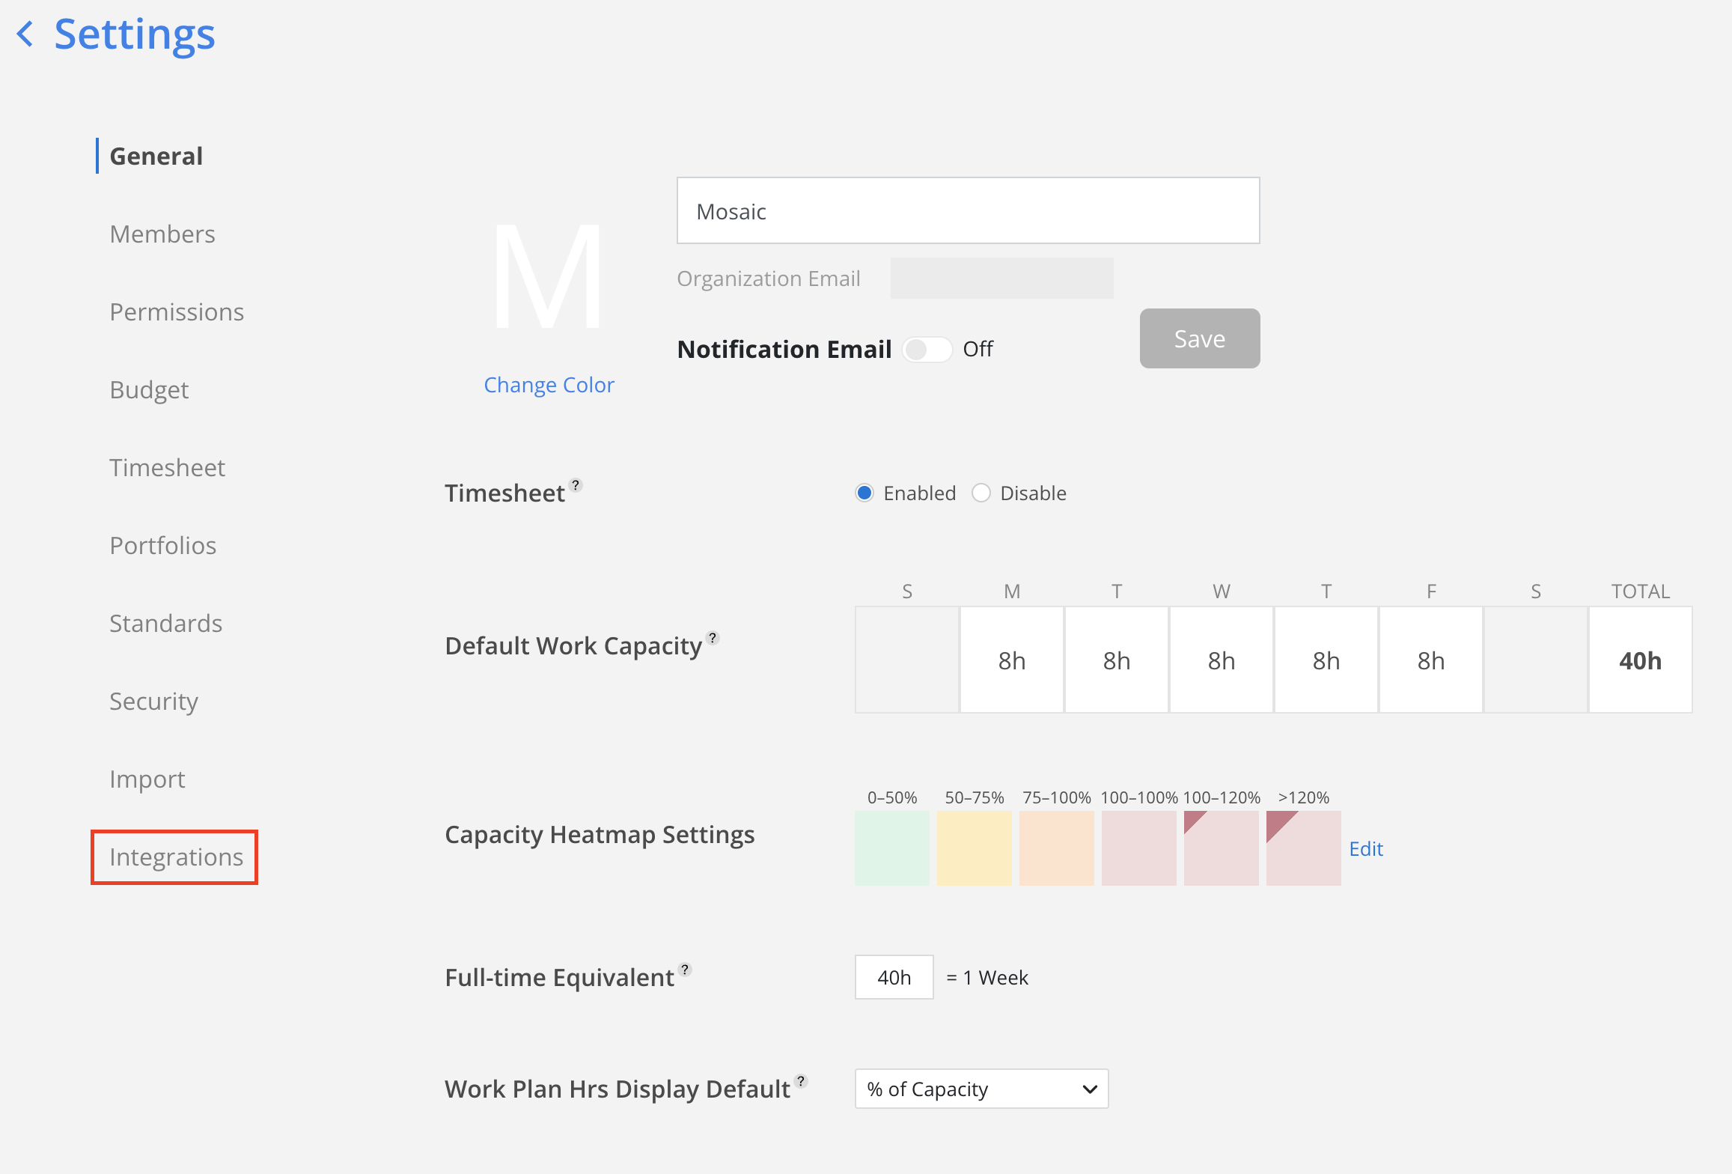1732x1174 pixels.
Task: Click the Change Color link
Action: coord(549,385)
